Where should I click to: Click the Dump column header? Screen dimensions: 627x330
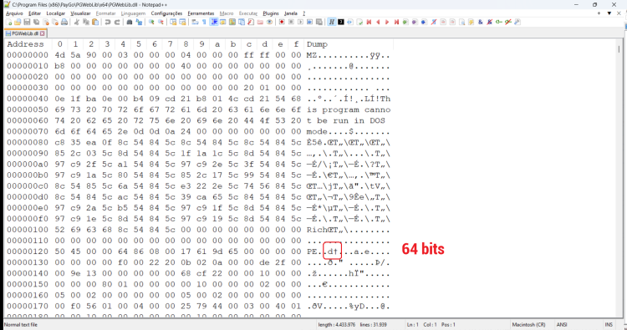pyautogui.click(x=317, y=44)
